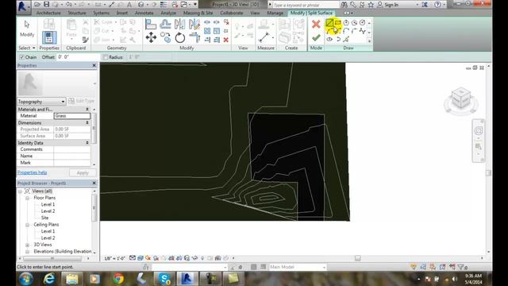508x286 pixels.
Task: Click the keyword search box in title bar
Action: pos(305,5)
